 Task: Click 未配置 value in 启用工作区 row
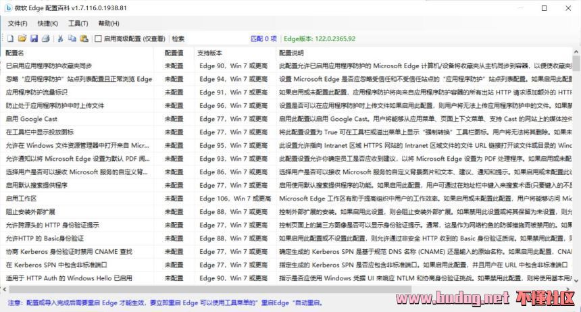pyautogui.click(x=174, y=199)
